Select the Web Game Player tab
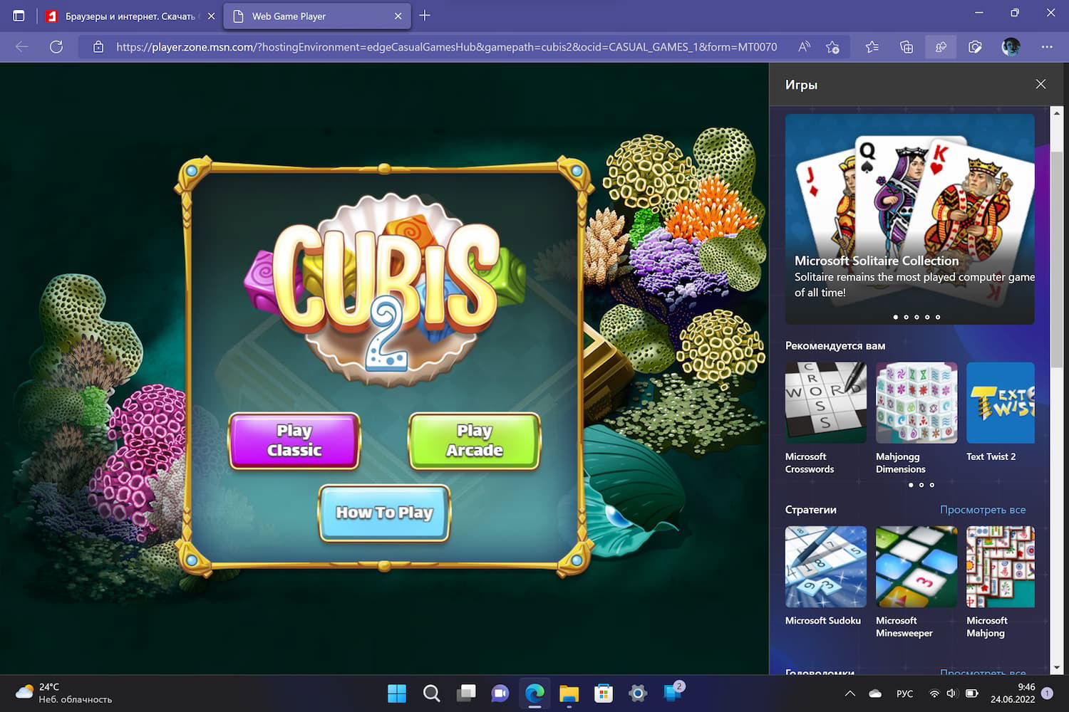Image resolution: width=1069 pixels, height=712 pixels. click(x=317, y=16)
